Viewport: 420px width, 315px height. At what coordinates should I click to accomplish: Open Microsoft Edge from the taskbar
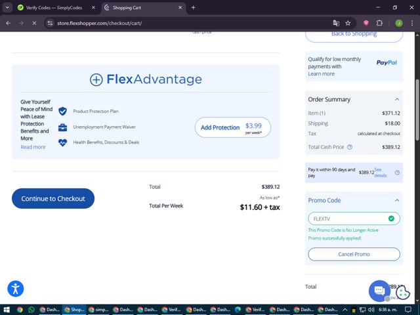tap(238, 310)
